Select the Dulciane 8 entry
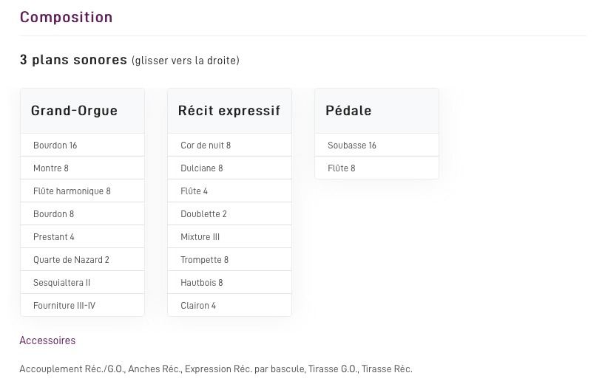This screenshot has height=387, width=602. point(202,168)
